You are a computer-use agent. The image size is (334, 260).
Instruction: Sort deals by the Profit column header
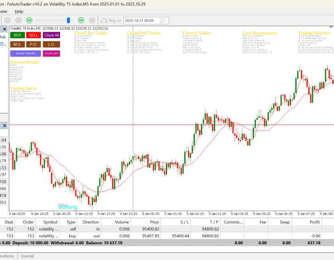point(314,222)
